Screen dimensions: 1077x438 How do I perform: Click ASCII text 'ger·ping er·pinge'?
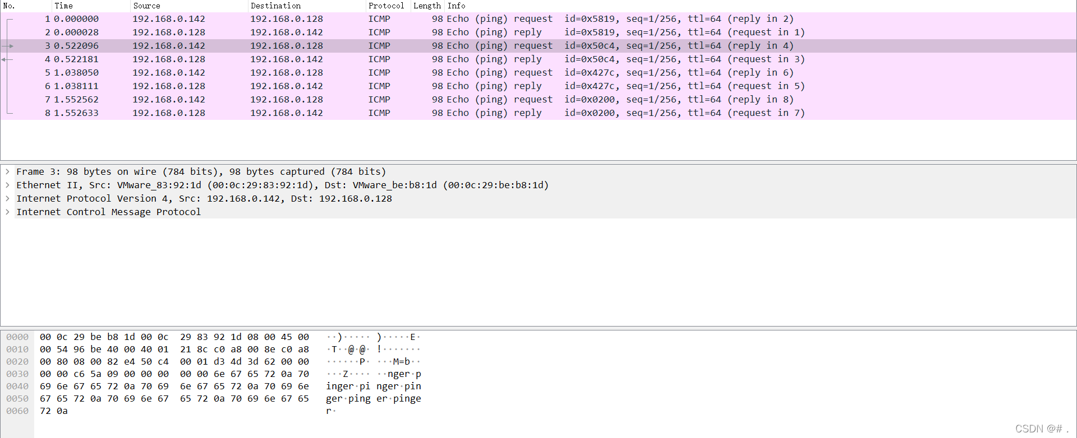(x=374, y=399)
